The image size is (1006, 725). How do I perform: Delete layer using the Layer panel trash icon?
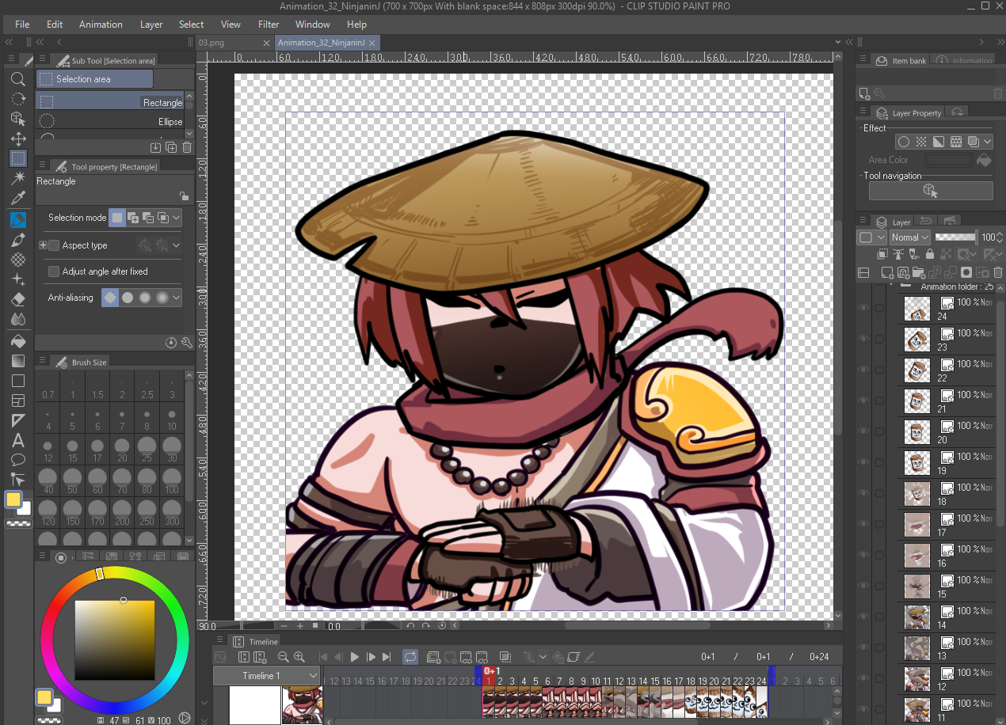click(997, 272)
